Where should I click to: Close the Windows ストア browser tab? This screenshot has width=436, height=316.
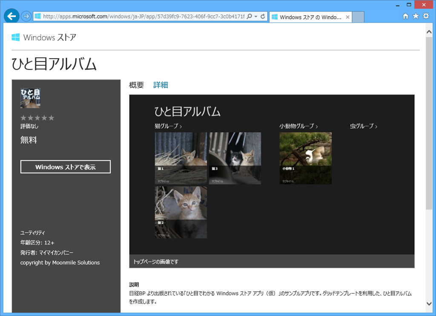347,17
